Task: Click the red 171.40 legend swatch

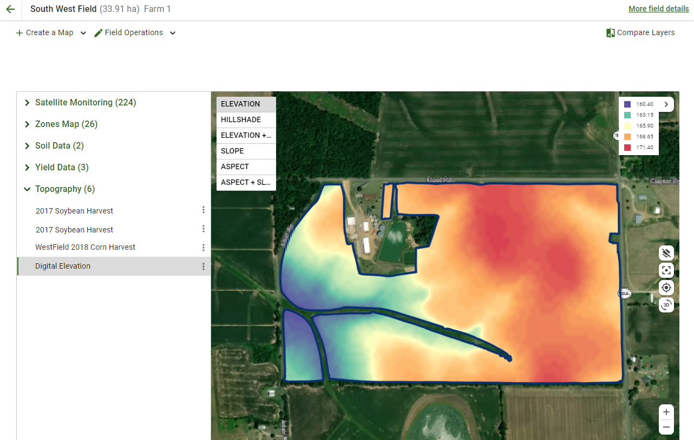Action: [x=627, y=148]
